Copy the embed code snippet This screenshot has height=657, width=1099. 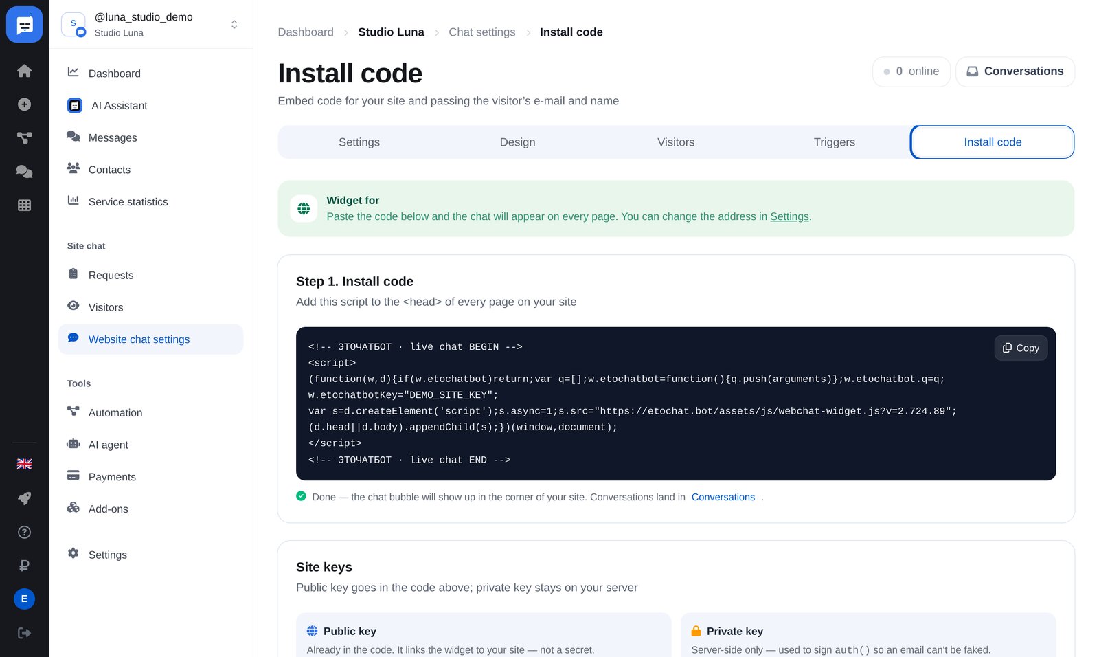coord(1021,348)
